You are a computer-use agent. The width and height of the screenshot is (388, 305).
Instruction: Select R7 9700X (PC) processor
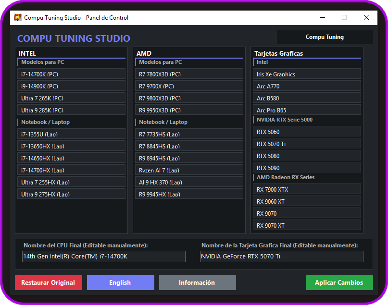(189, 85)
